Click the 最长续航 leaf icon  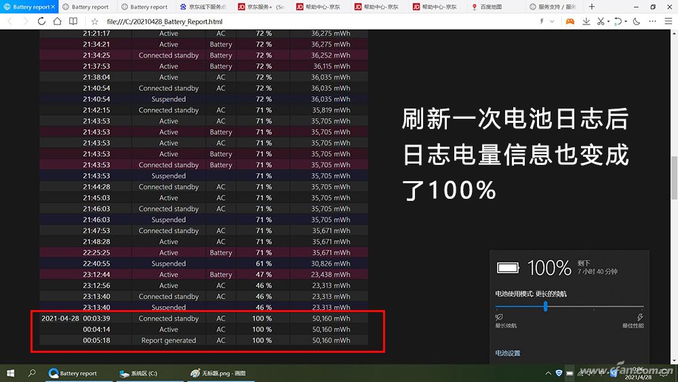click(499, 317)
